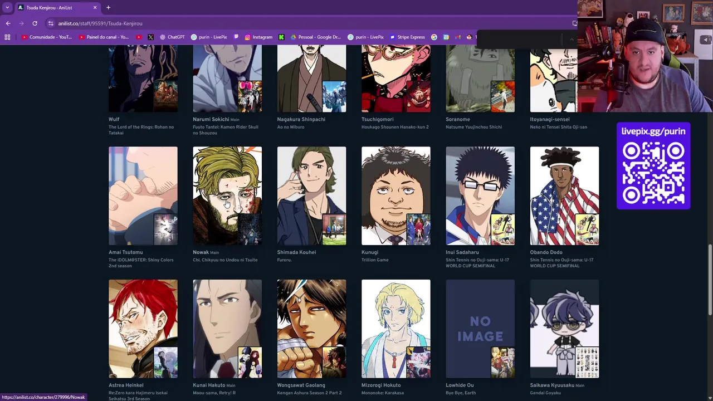Open the Instagram bookmark
The image size is (713, 401).
click(258, 37)
